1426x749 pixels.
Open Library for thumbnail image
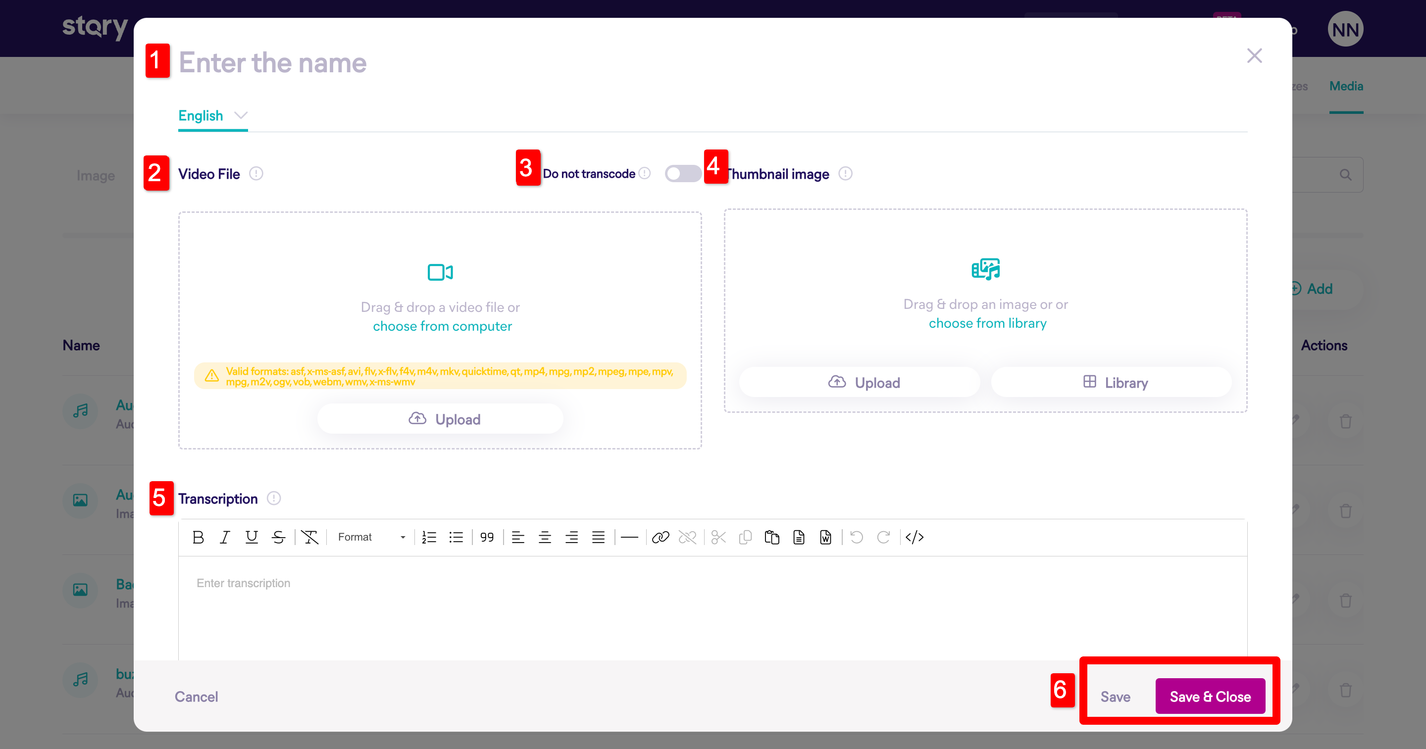pyautogui.click(x=1111, y=383)
